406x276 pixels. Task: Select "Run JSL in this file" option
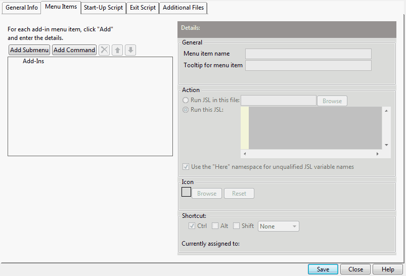click(x=186, y=100)
